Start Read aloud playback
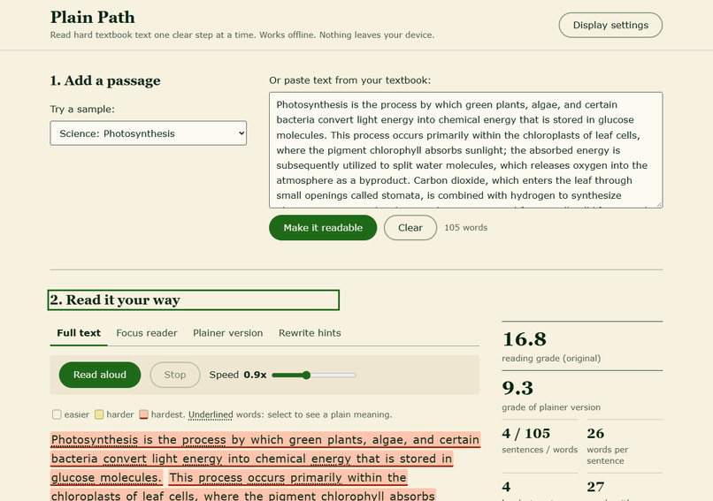The width and height of the screenshot is (713, 501). (x=100, y=375)
